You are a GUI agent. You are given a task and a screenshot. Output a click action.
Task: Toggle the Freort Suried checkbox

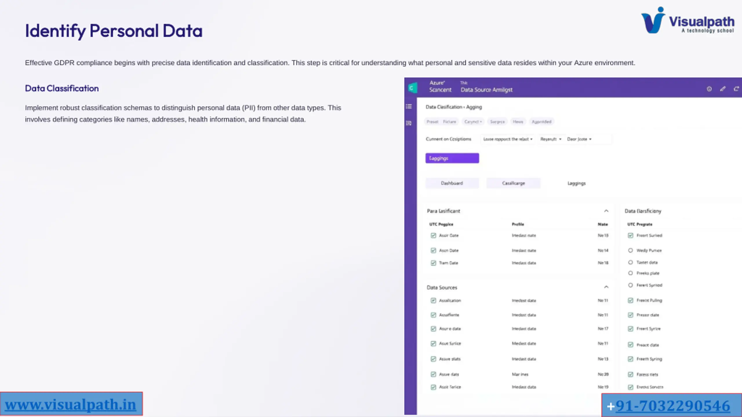(630, 235)
